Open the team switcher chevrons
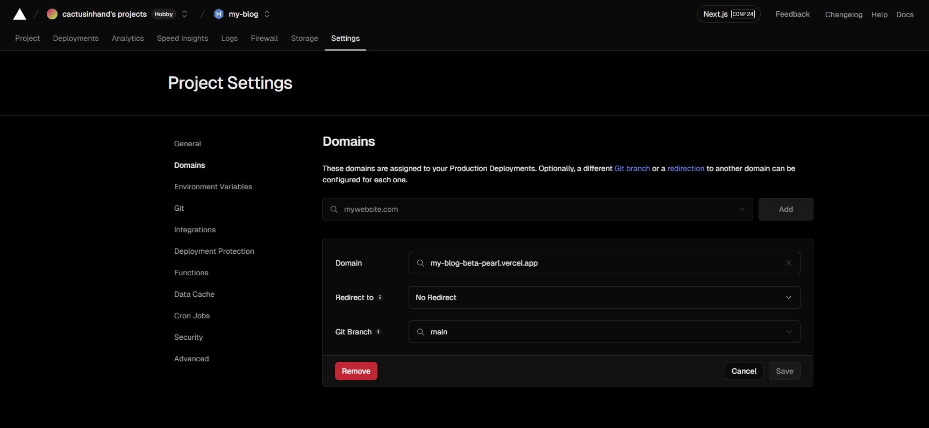Image resolution: width=929 pixels, height=428 pixels. click(x=184, y=14)
